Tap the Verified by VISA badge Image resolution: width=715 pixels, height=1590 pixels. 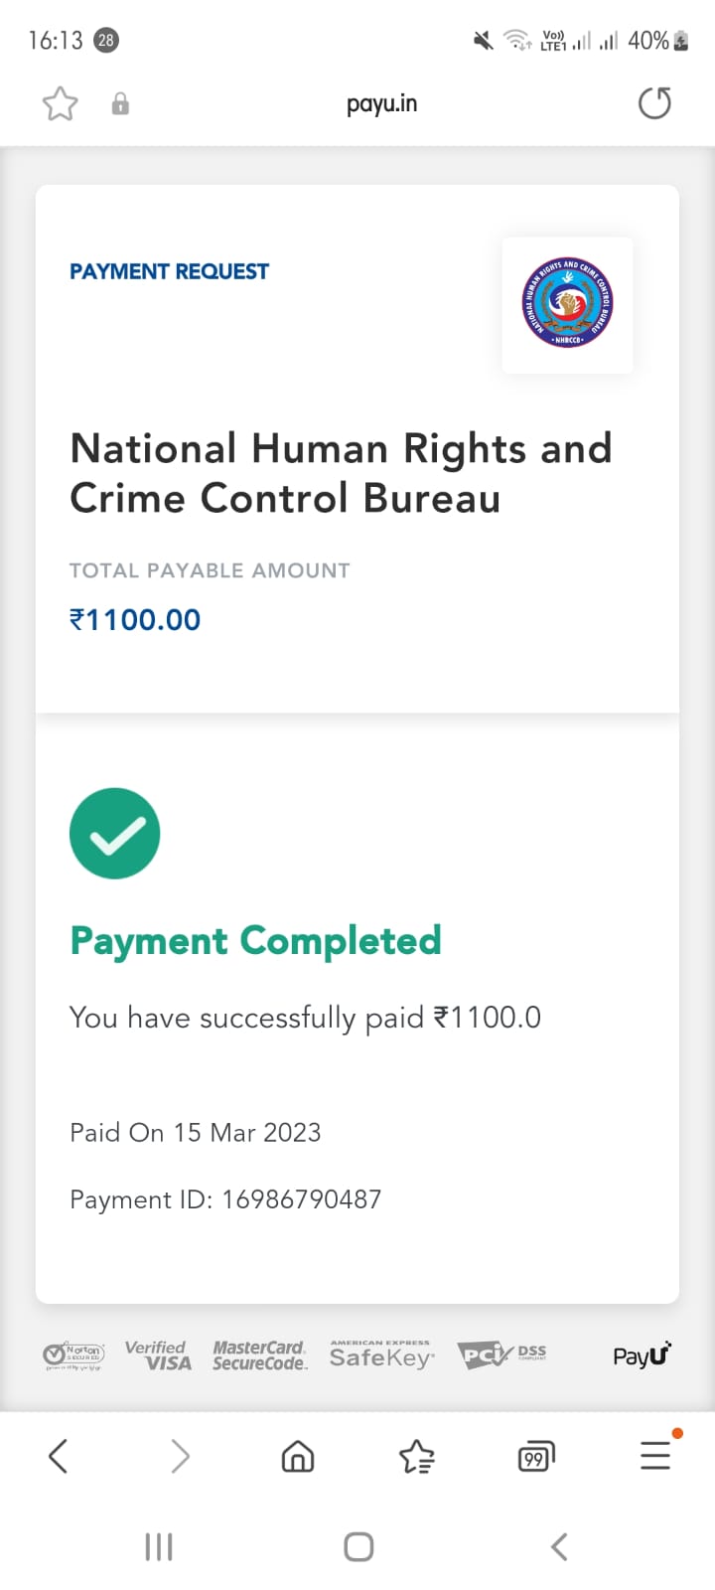tap(158, 1355)
